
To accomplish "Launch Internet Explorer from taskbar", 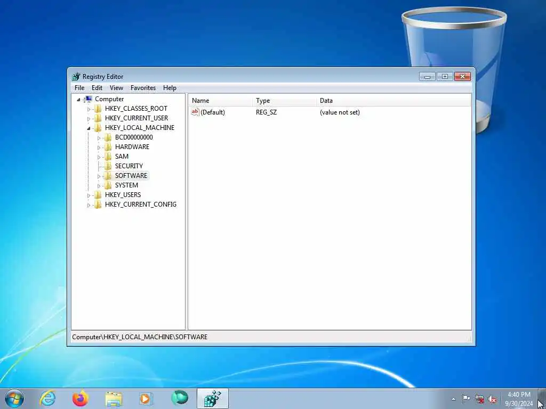I will (47, 398).
